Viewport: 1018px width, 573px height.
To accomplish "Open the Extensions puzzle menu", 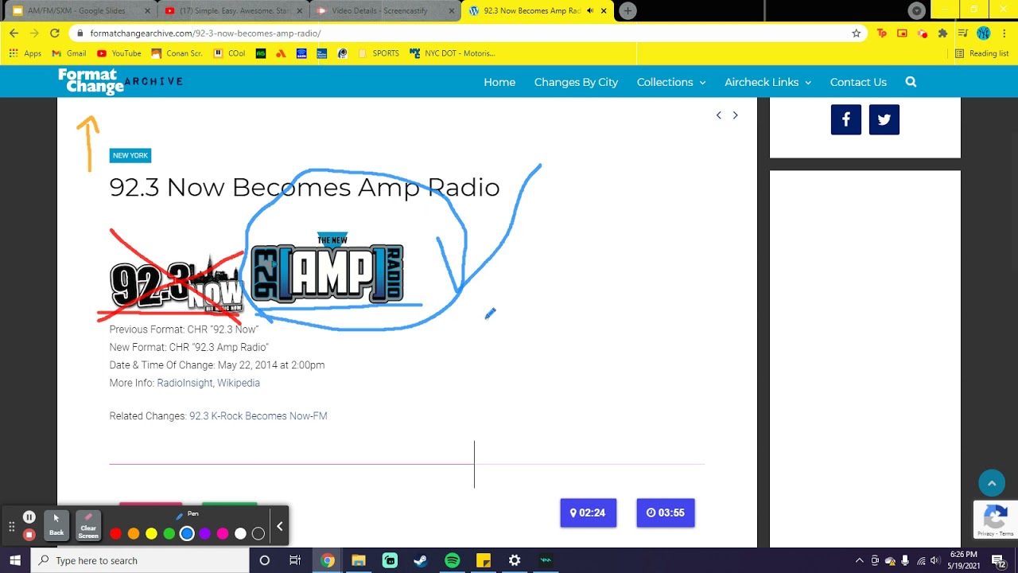I will pos(942,33).
